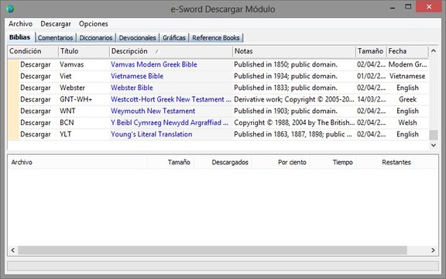Click Restantes column header

386,162
